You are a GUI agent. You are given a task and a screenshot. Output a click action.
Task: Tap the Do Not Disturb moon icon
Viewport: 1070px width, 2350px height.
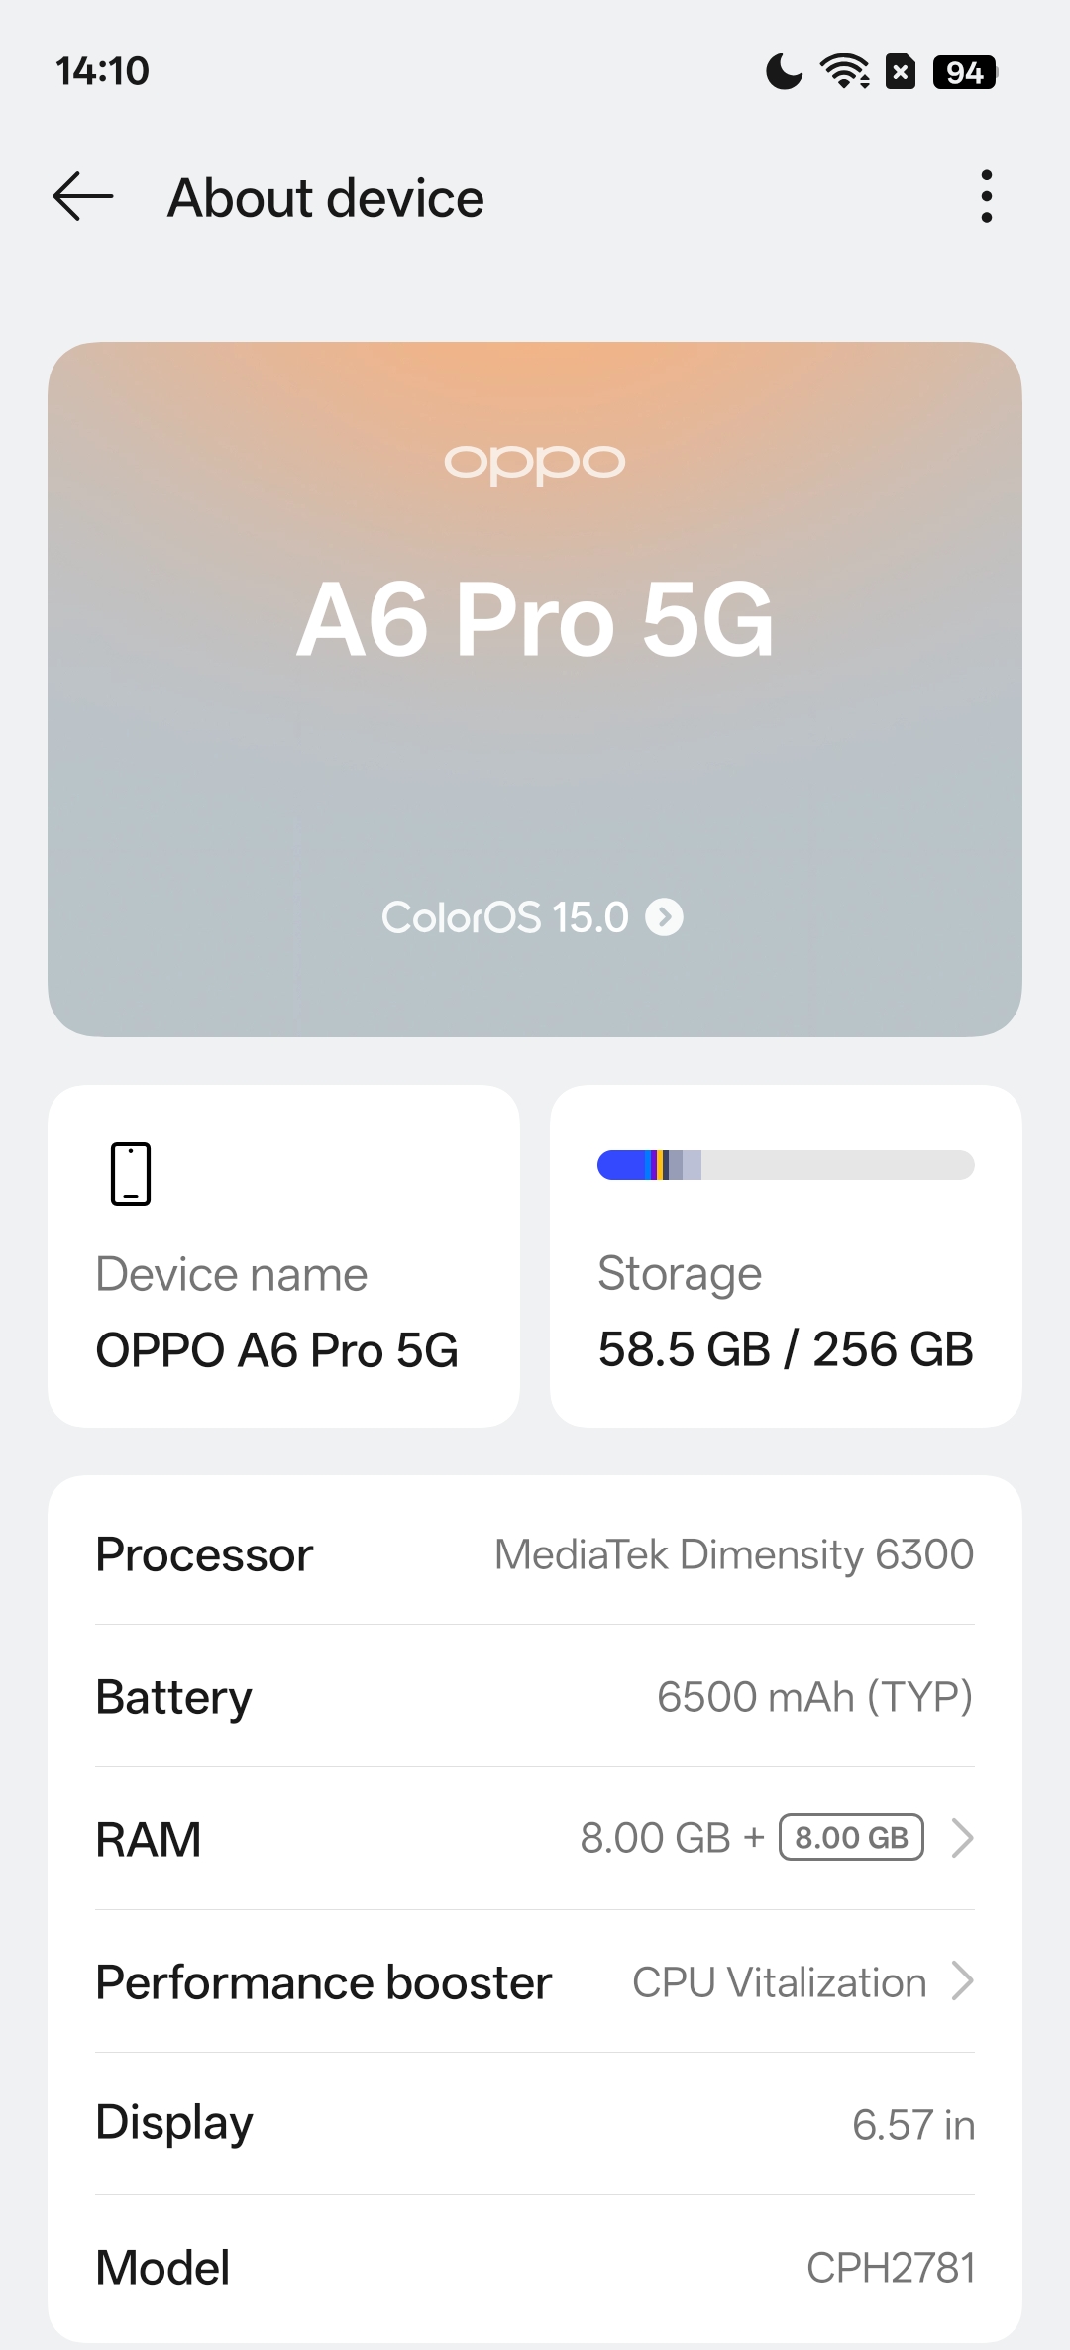pos(784,71)
